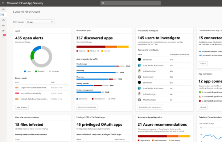This screenshot has width=222, height=142.
Task: Click Medium severity legend in Azure card
Action: pos(159,140)
